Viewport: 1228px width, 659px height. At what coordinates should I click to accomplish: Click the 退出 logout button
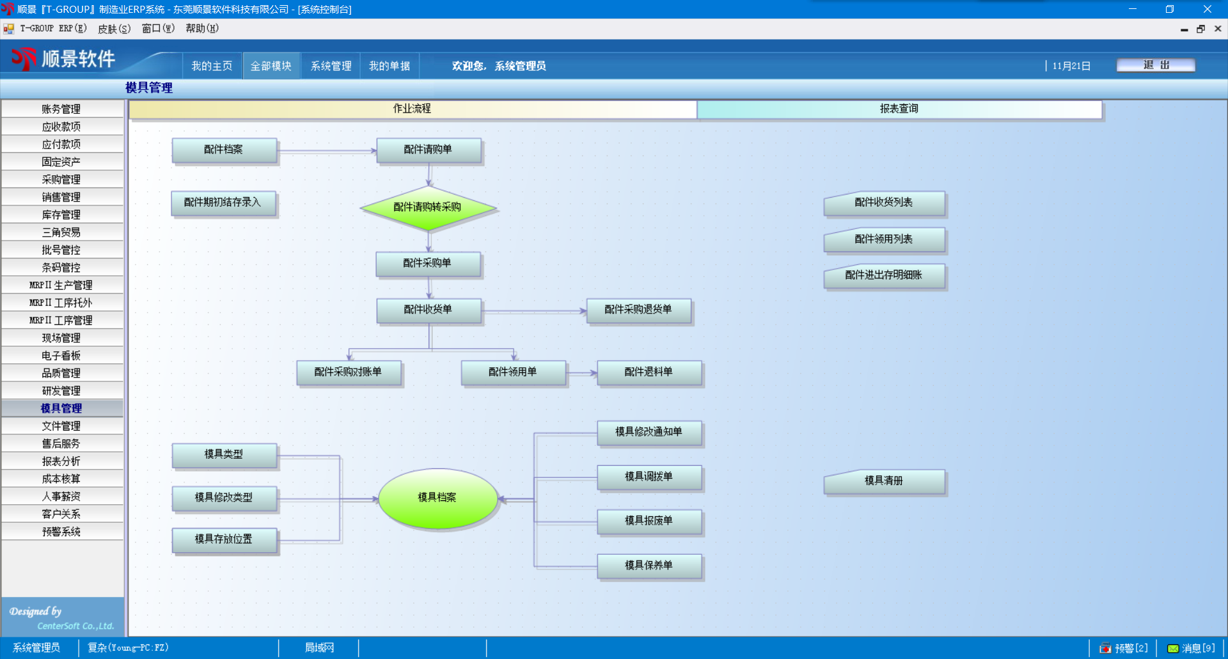(1155, 65)
